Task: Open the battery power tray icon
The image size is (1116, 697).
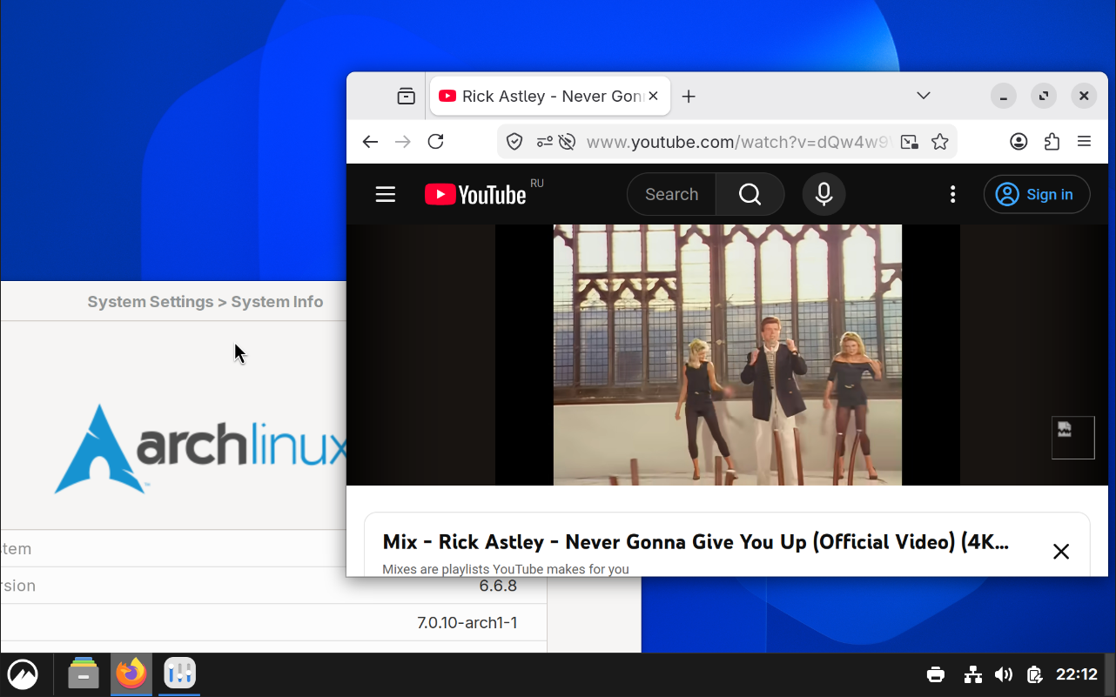Action: click(1034, 674)
